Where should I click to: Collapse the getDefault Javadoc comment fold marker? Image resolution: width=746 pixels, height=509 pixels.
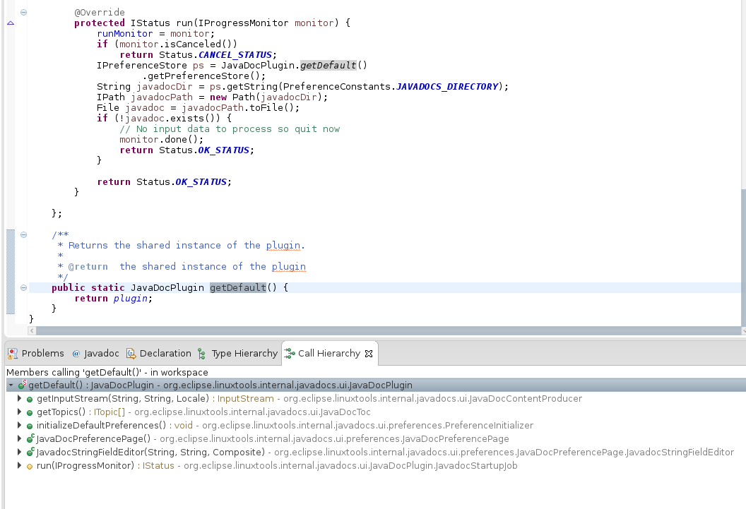click(x=24, y=234)
